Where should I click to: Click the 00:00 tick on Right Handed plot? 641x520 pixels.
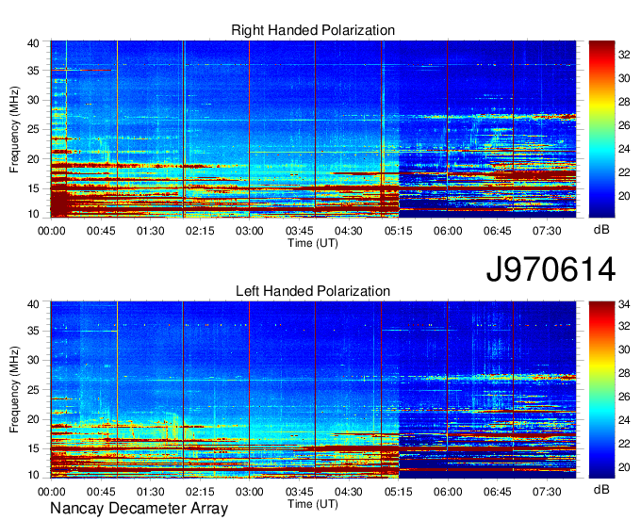(x=52, y=231)
